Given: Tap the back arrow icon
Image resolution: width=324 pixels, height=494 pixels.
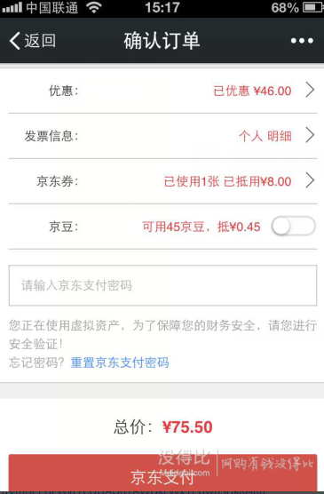Looking at the screenshot, I should pos(15,41).
